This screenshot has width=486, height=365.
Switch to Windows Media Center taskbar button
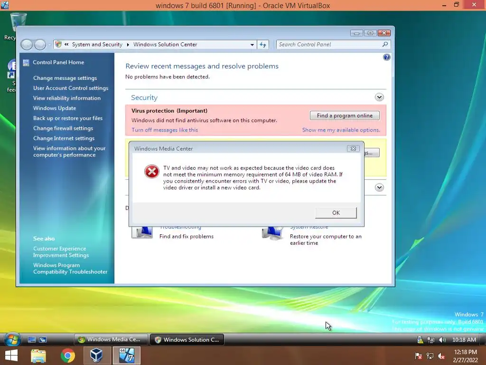coord(111,339)
